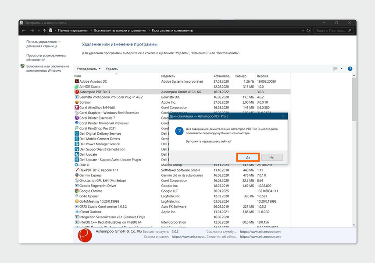Select the Google Chrome icon in list
Image resolution: width=375 pixels, height=263 pixels.
click(76, 191)
